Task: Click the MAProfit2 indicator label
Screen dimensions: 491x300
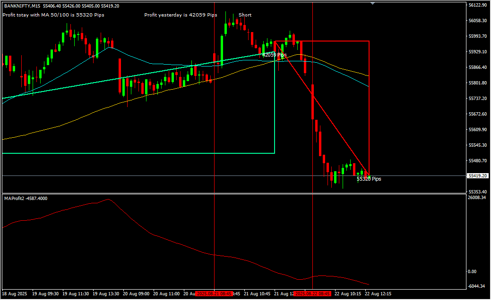Action: pyautogui.click(x=26, y=199)
